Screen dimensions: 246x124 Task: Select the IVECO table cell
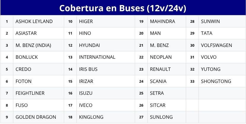(x=106, y=105)
